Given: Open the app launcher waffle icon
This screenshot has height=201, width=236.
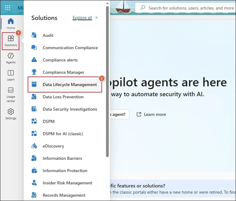Looking at the screenshot, I should point(7,7).
